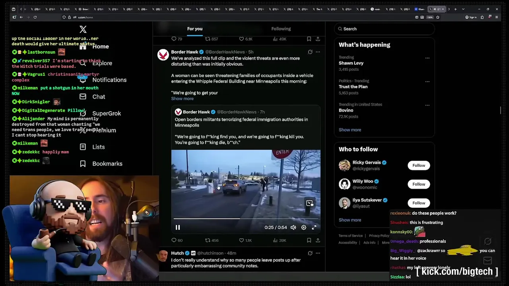
Task: Expand the Border Hawk post with Show more
Action: click(182, 99)
